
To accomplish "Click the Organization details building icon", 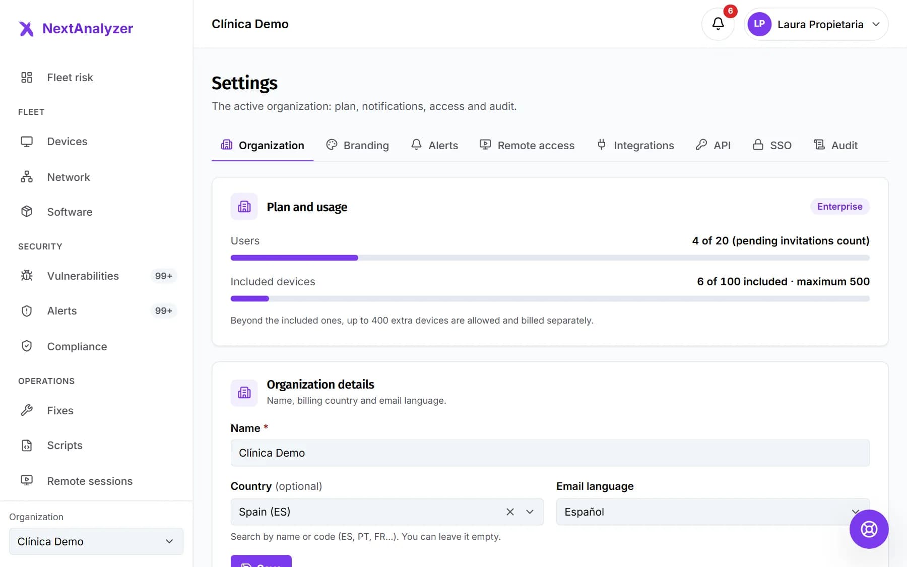I will [244, 393].
